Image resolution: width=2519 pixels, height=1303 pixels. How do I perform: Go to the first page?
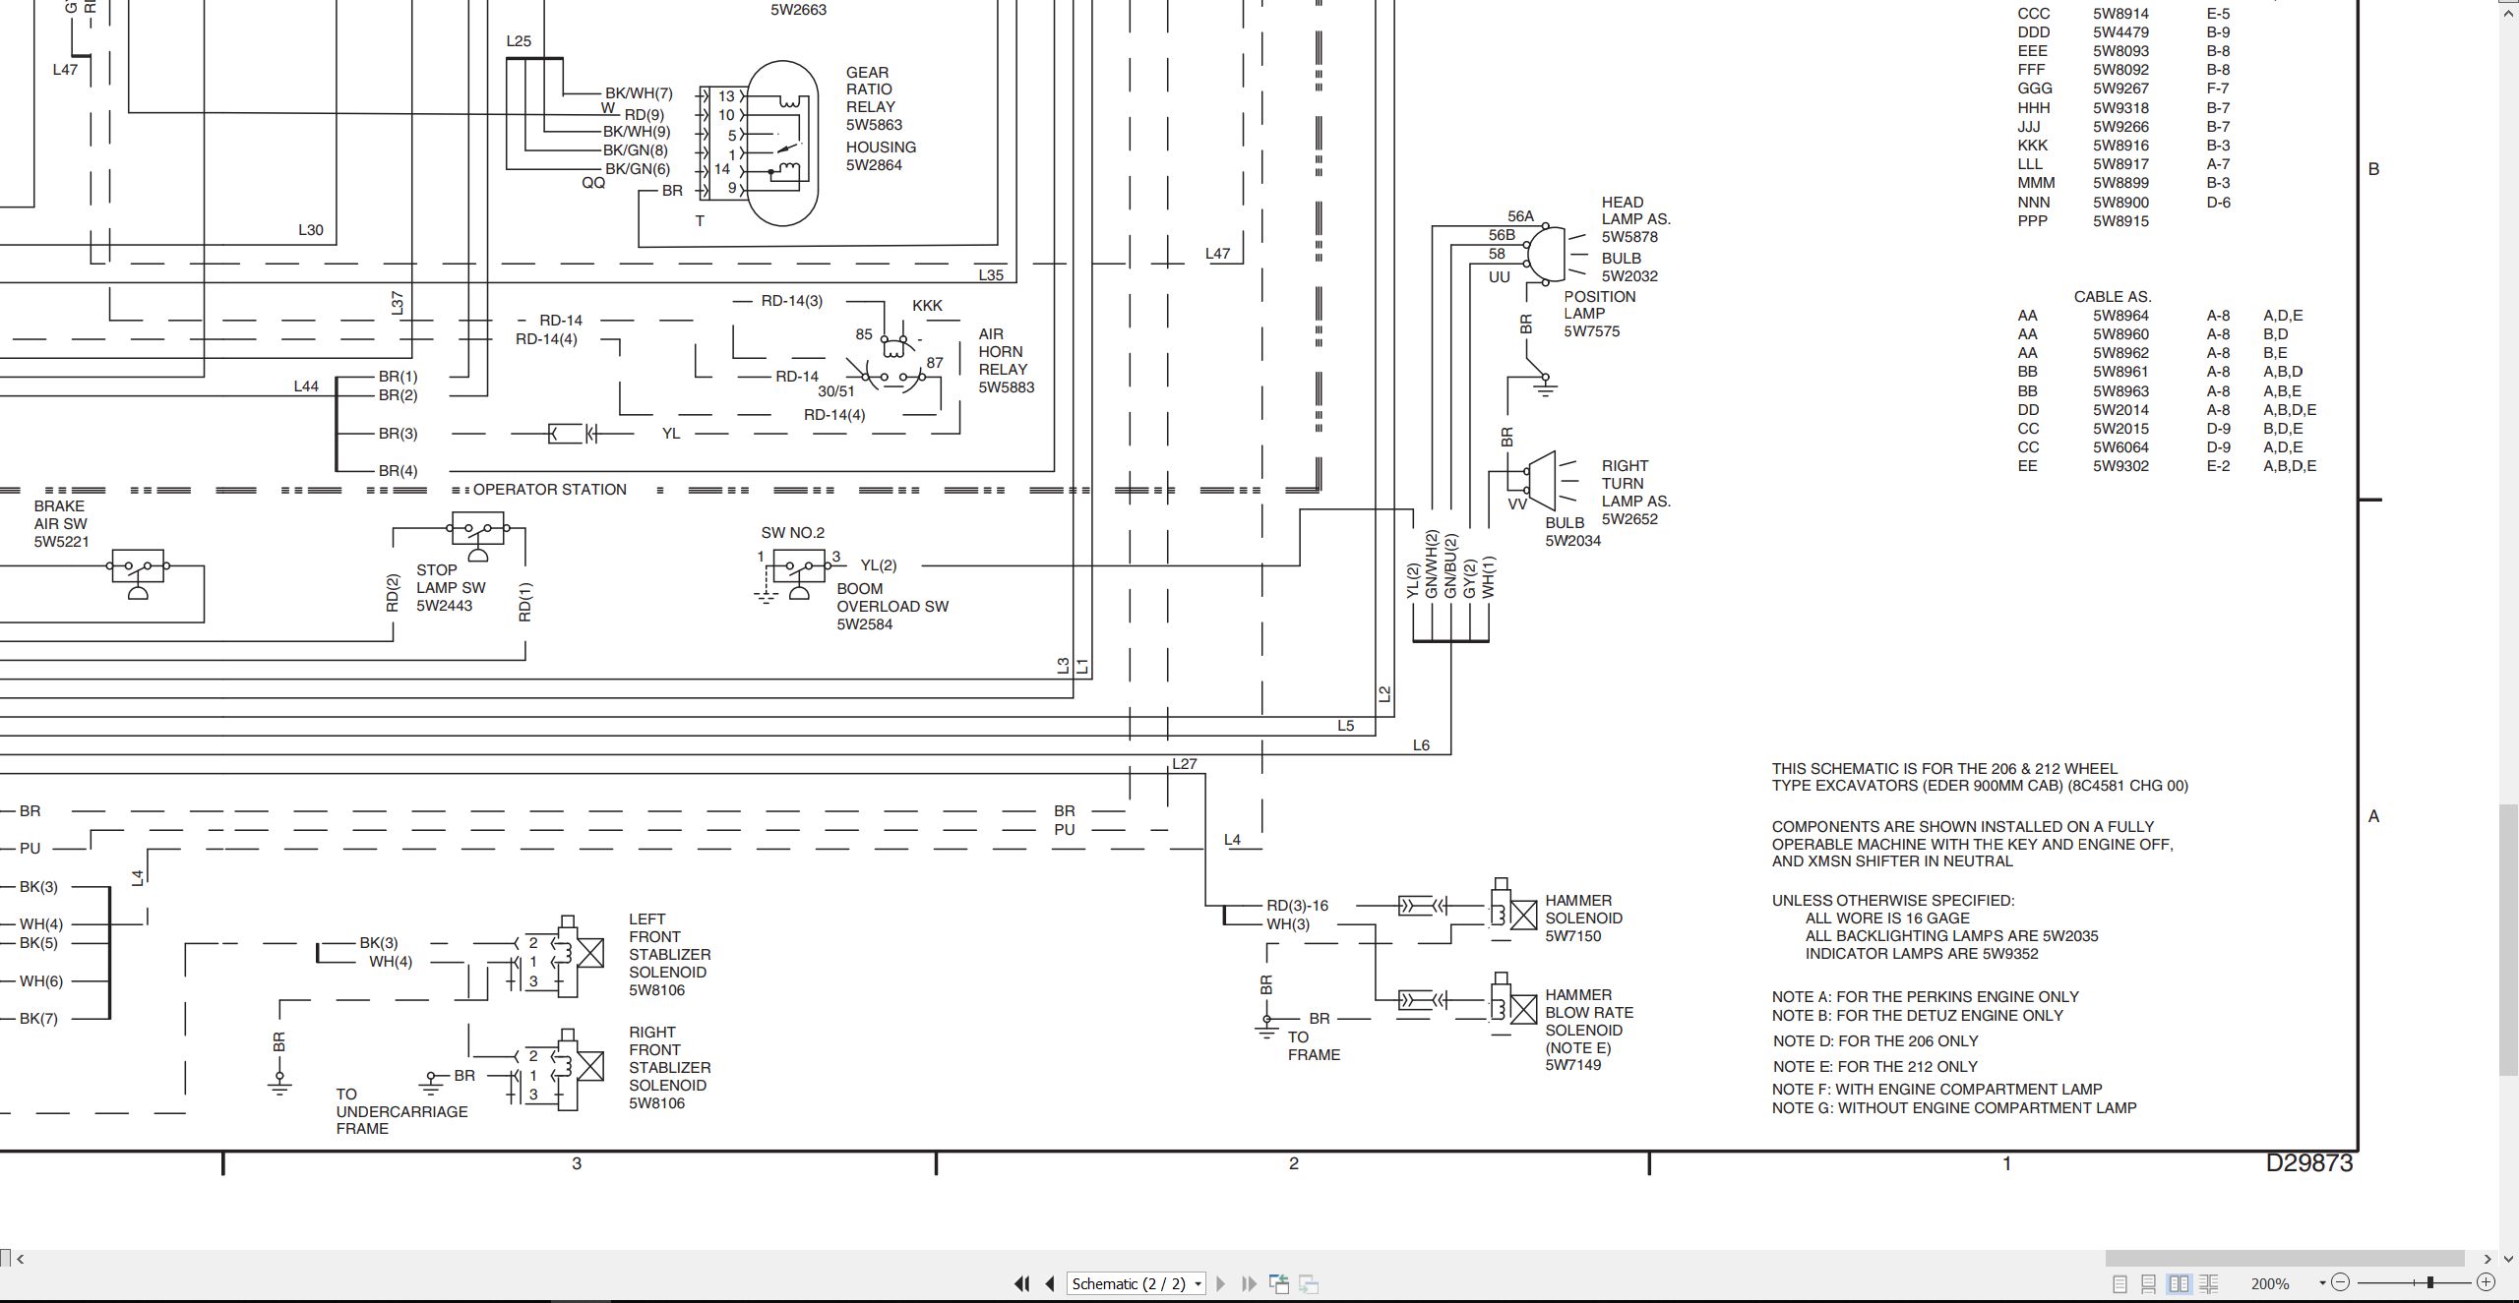point(1022,1283)
